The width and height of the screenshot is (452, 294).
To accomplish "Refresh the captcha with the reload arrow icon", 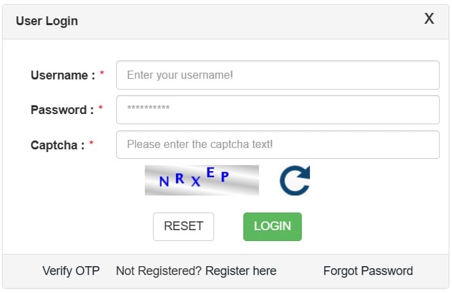I will point(294,181).
